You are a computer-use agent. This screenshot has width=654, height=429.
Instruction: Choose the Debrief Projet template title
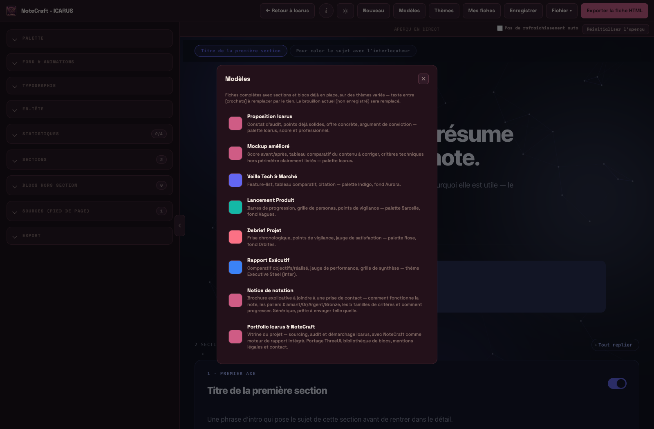(264, 230)
